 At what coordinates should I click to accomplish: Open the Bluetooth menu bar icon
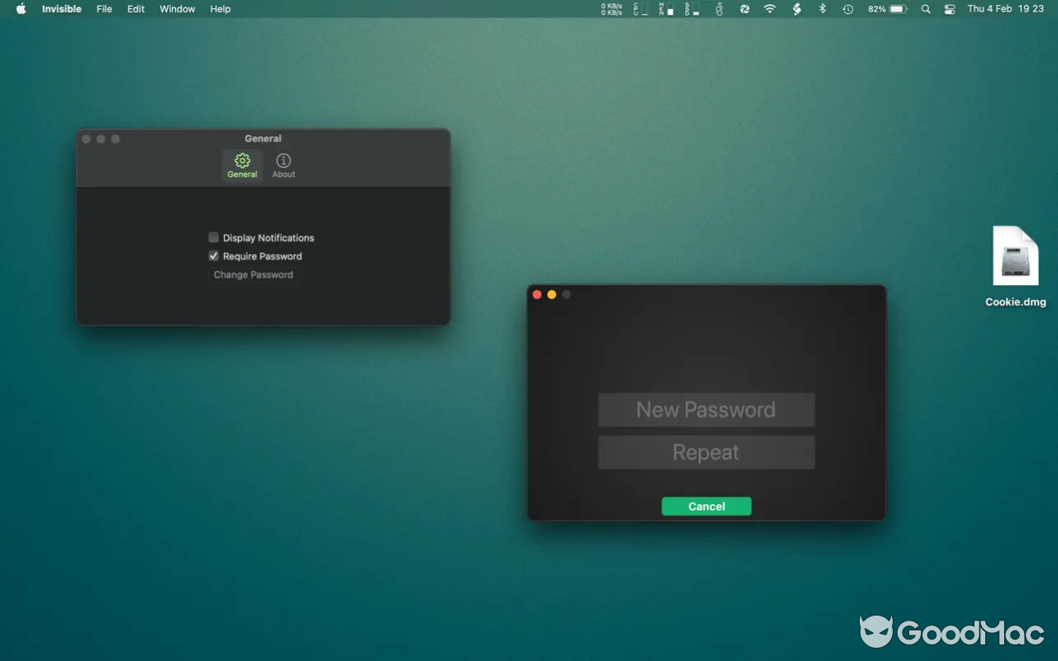[822, 9]
